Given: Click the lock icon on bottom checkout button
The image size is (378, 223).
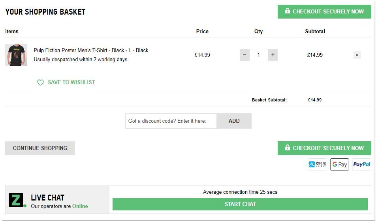Looking at the screenshot, I should pyautogui.click(x=287, y=148).
